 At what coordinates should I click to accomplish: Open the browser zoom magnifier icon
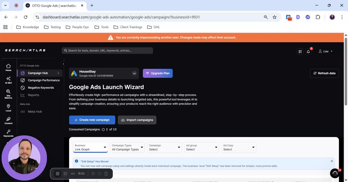coord(266,17)
